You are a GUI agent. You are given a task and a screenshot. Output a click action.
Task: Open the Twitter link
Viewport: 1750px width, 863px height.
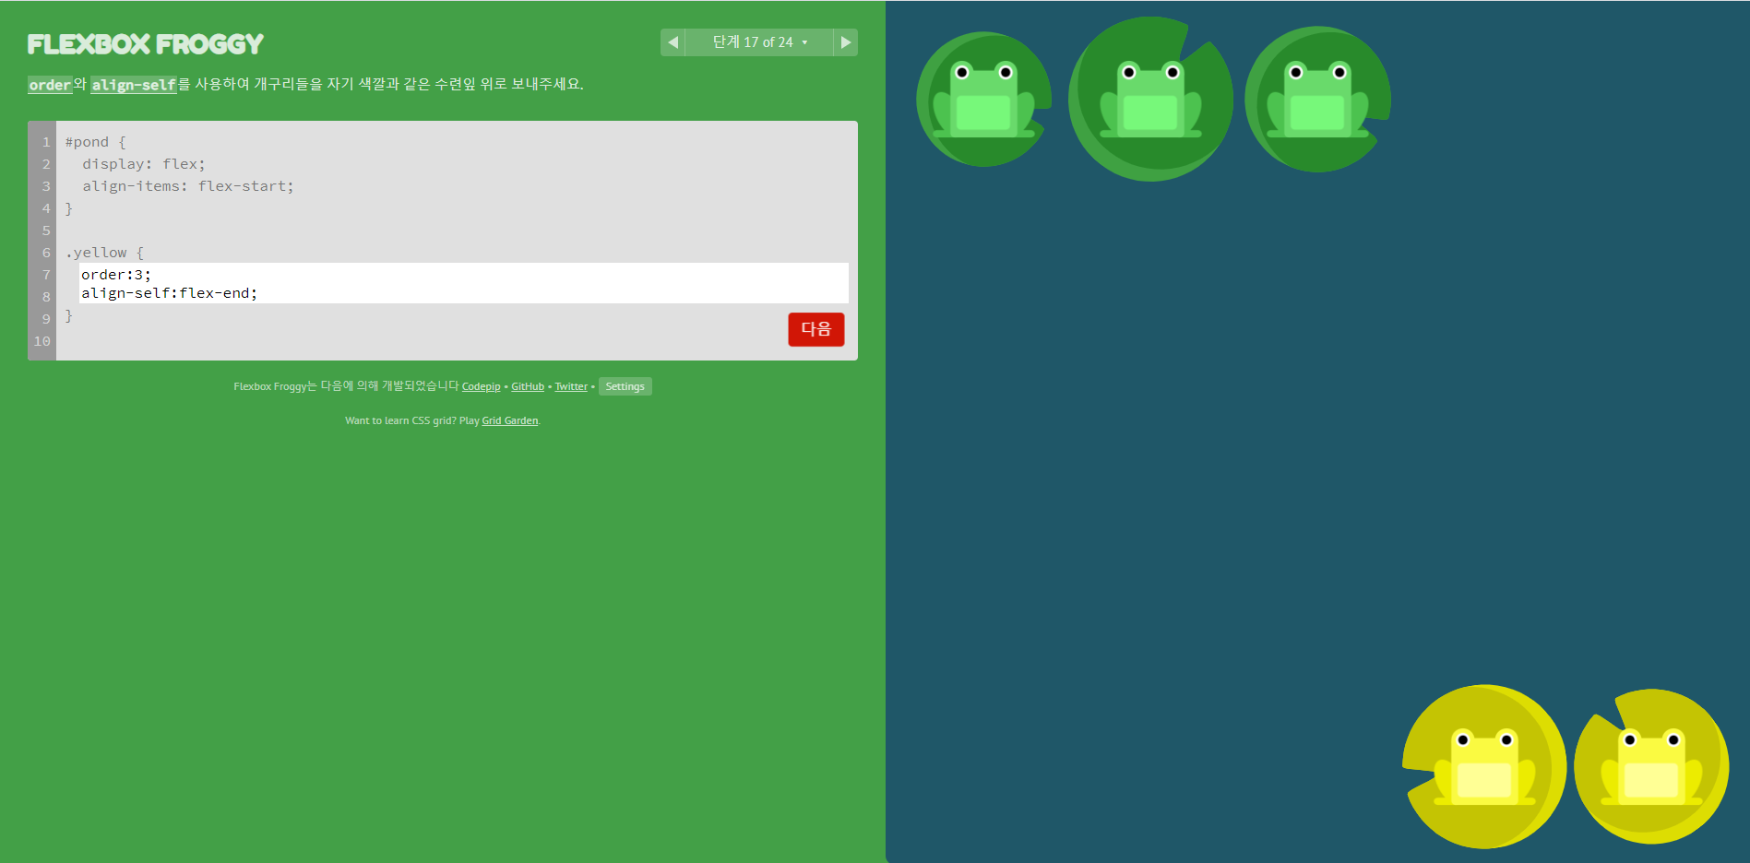pos(571,386)
